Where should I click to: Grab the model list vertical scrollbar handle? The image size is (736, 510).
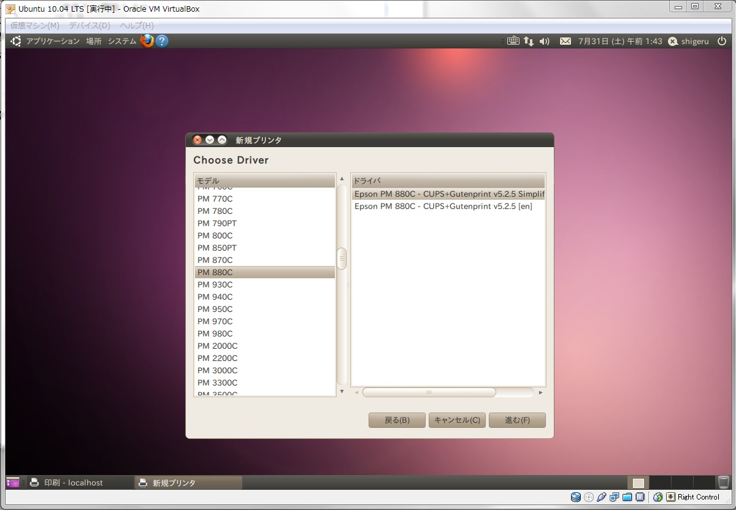pos(342,259)
